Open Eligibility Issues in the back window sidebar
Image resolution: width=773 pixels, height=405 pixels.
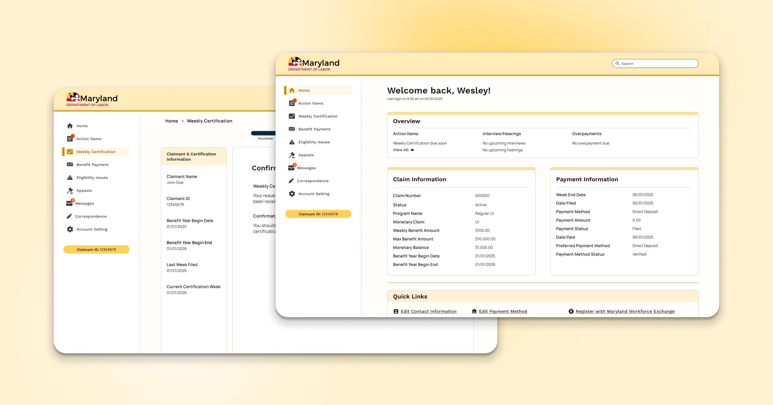(92, 178)
